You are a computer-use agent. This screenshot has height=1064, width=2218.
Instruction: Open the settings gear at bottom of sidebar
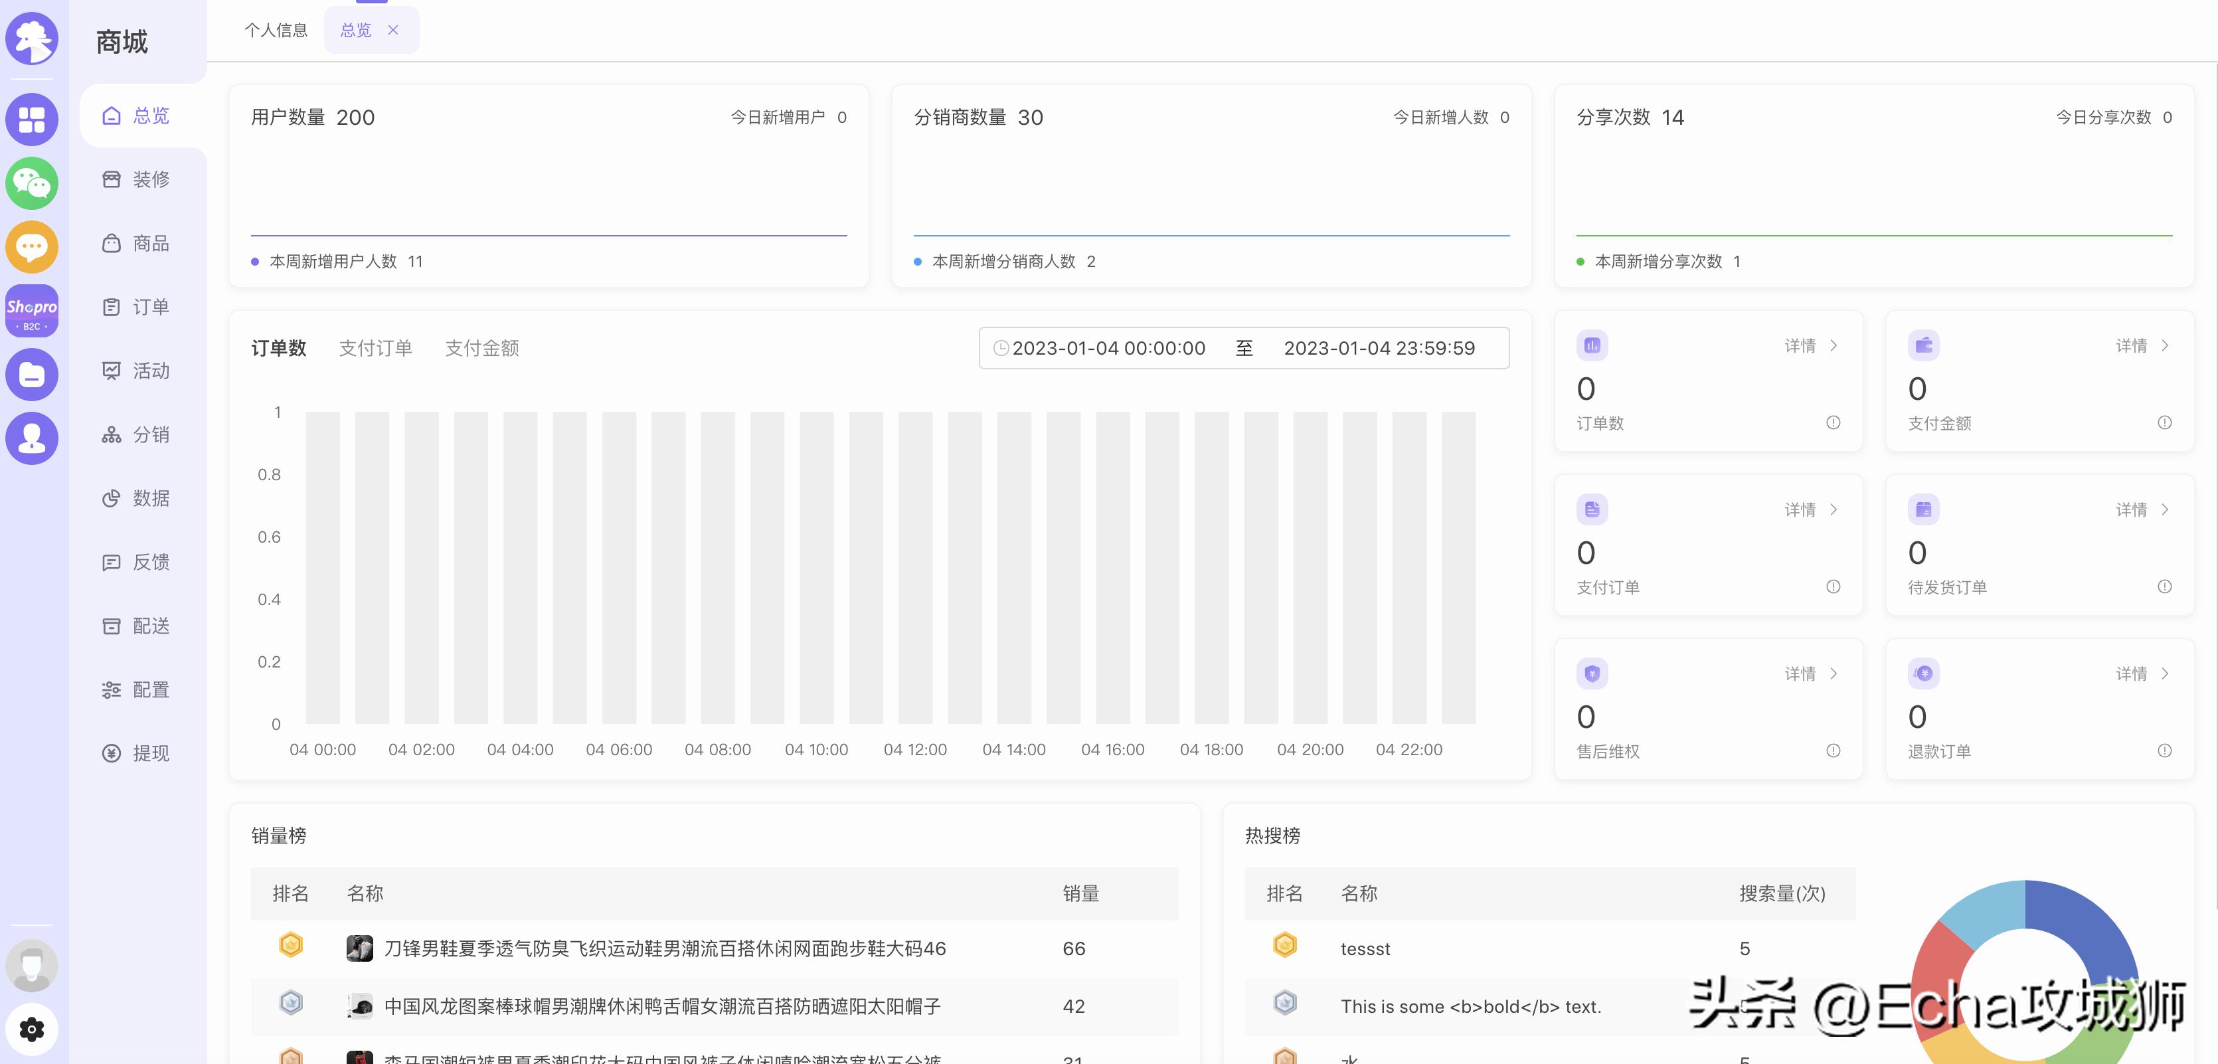click(32, 1029)
